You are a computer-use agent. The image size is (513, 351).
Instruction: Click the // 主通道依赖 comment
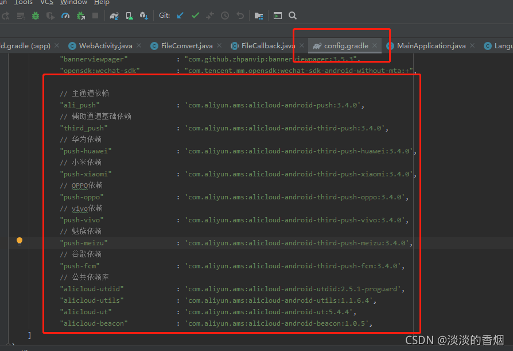coord(84,93)
